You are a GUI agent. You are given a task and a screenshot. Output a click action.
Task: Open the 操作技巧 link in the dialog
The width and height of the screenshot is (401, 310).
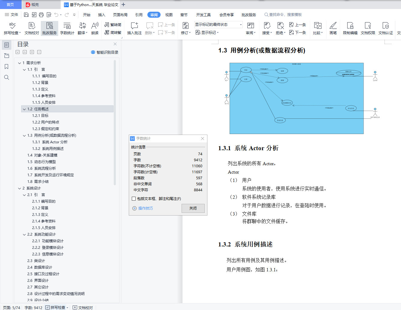[x=143, y=208]
